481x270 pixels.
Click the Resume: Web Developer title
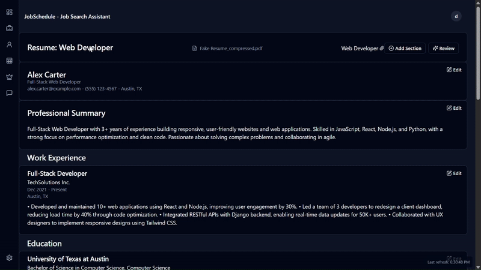tap(70, 47)
